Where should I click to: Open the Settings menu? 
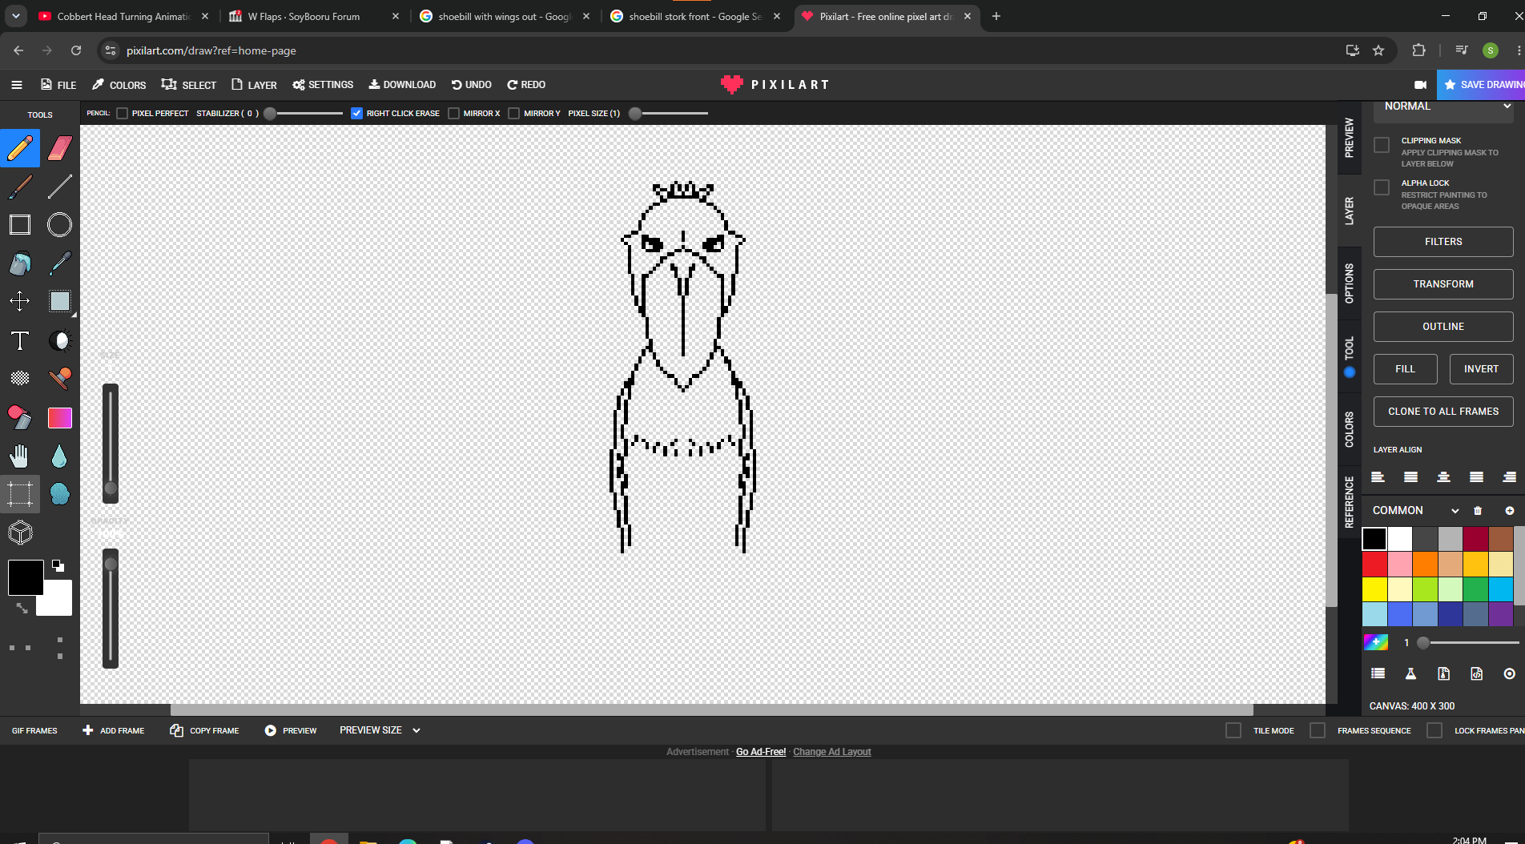point(323,85)
